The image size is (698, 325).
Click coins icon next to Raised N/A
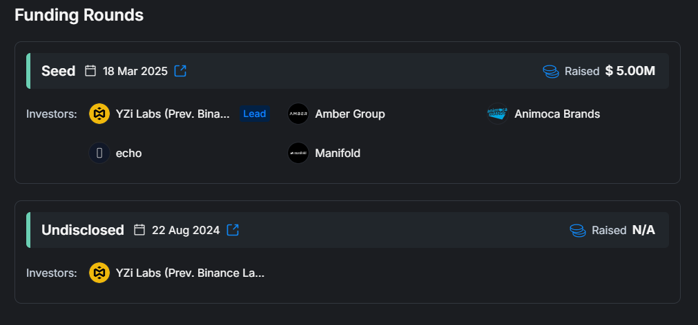[x=577, y=230]
